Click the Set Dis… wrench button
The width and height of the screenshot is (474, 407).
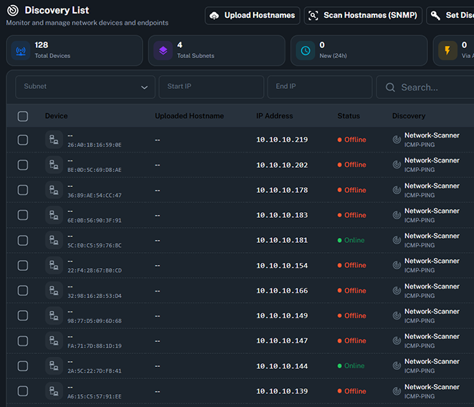point(450,16)
